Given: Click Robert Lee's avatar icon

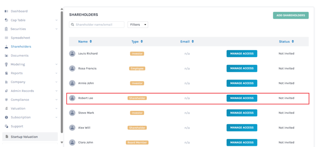Looking at the screenshot, I should point(72,98).
